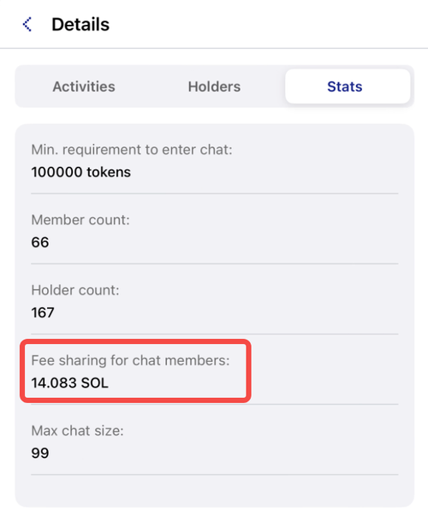Screen dimensions: 428x522
Task: Select the Stats tab
Action: coord(348,86)
